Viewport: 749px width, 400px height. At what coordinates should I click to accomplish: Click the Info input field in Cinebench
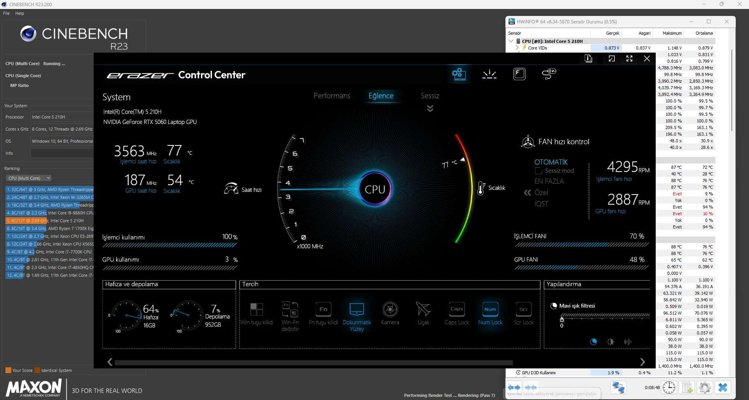pos(62,153)
